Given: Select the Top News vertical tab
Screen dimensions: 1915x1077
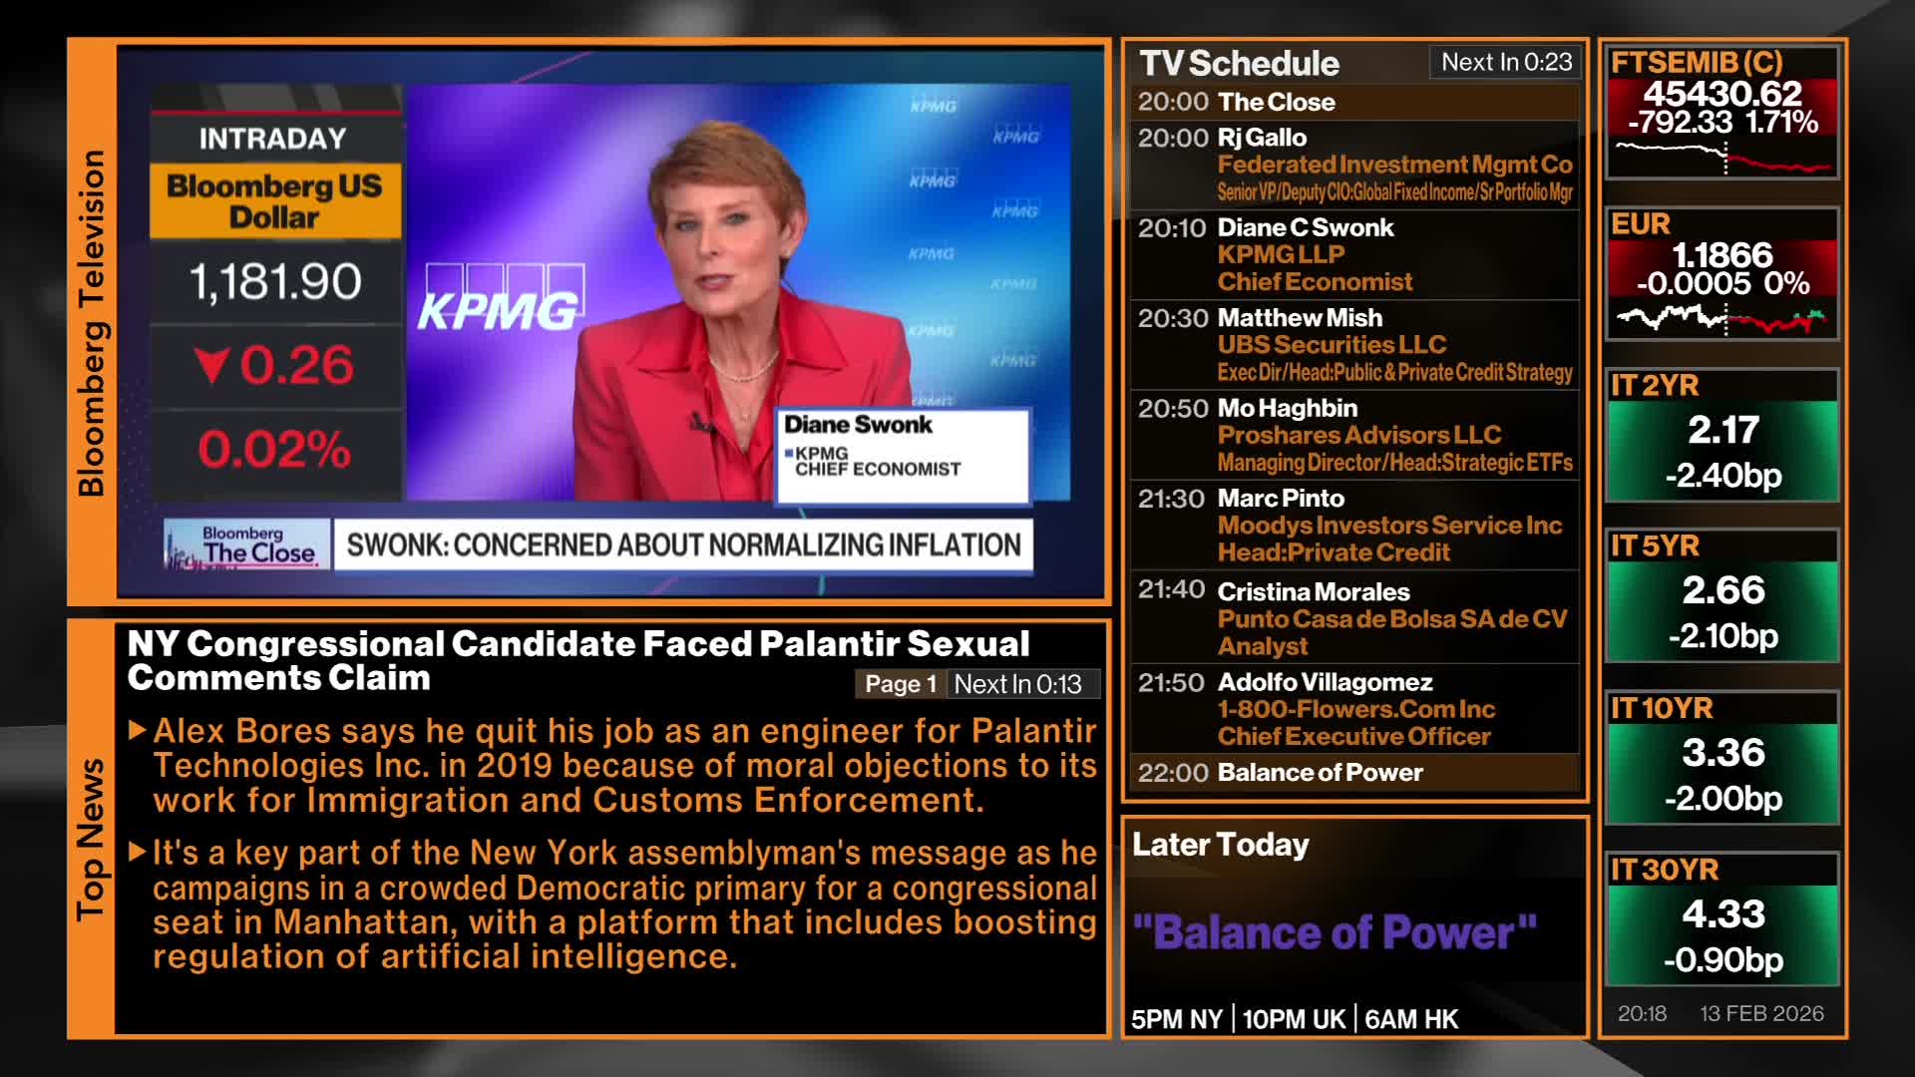Looking at the screenshot, I should click(x=91, y=839).
